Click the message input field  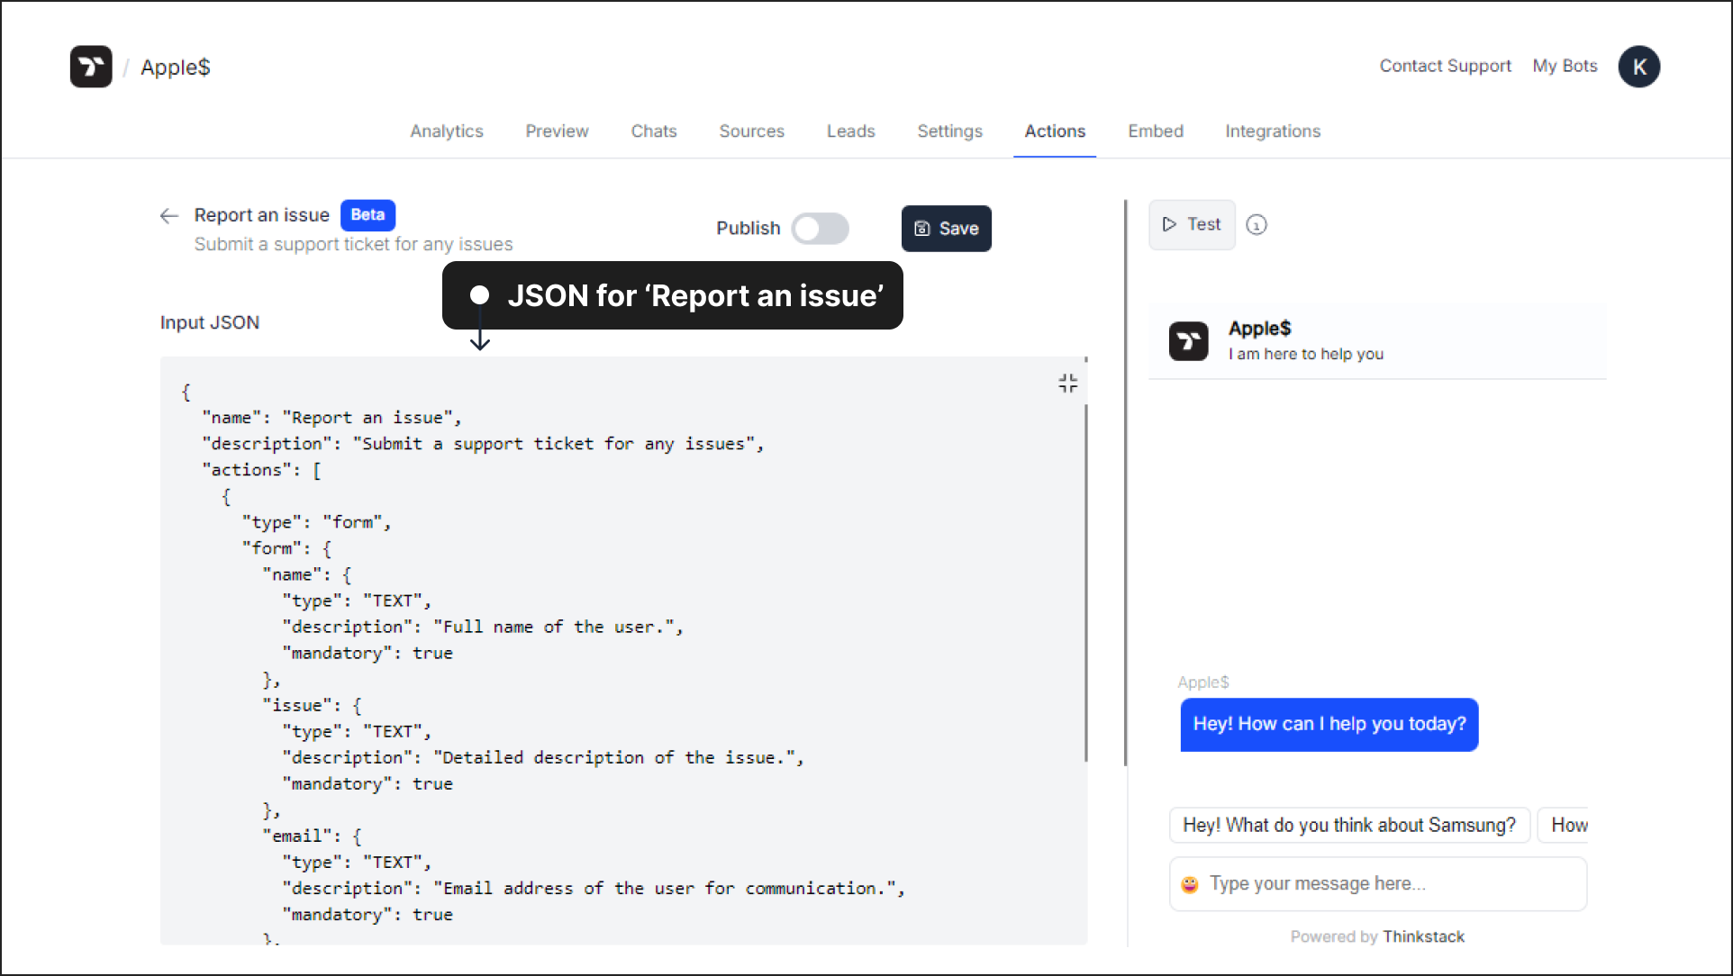[x=1378, y=884]
